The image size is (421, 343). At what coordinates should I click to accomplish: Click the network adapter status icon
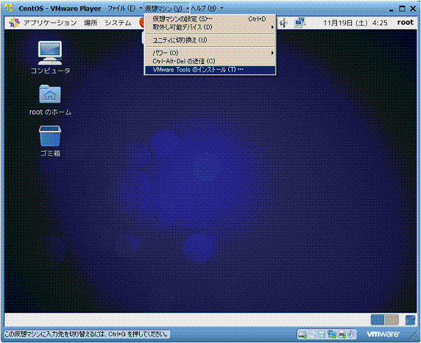tap(332, 334)
